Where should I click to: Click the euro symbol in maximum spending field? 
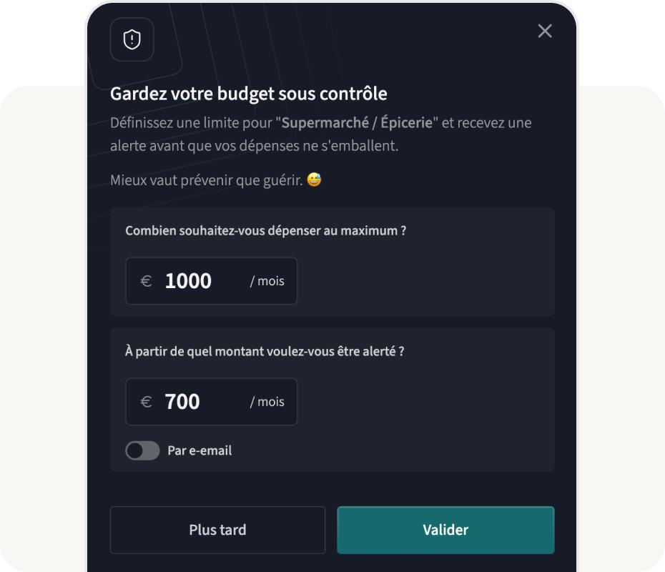click(x=146, y=281)
